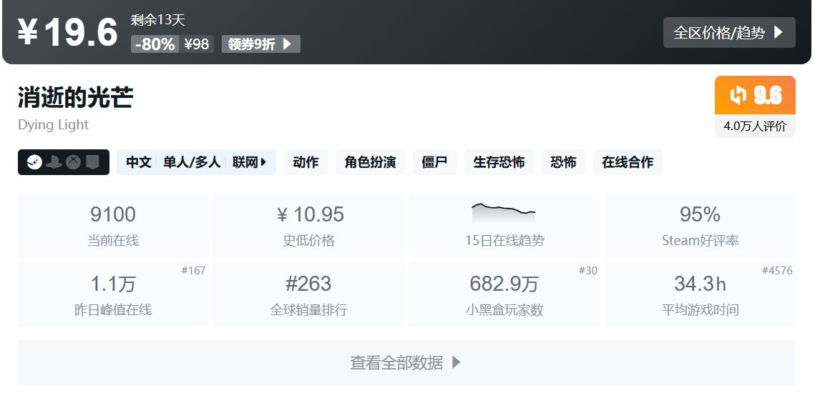Click the Steam platform icon
Screen dimensions: 820x418
point(34,162)
